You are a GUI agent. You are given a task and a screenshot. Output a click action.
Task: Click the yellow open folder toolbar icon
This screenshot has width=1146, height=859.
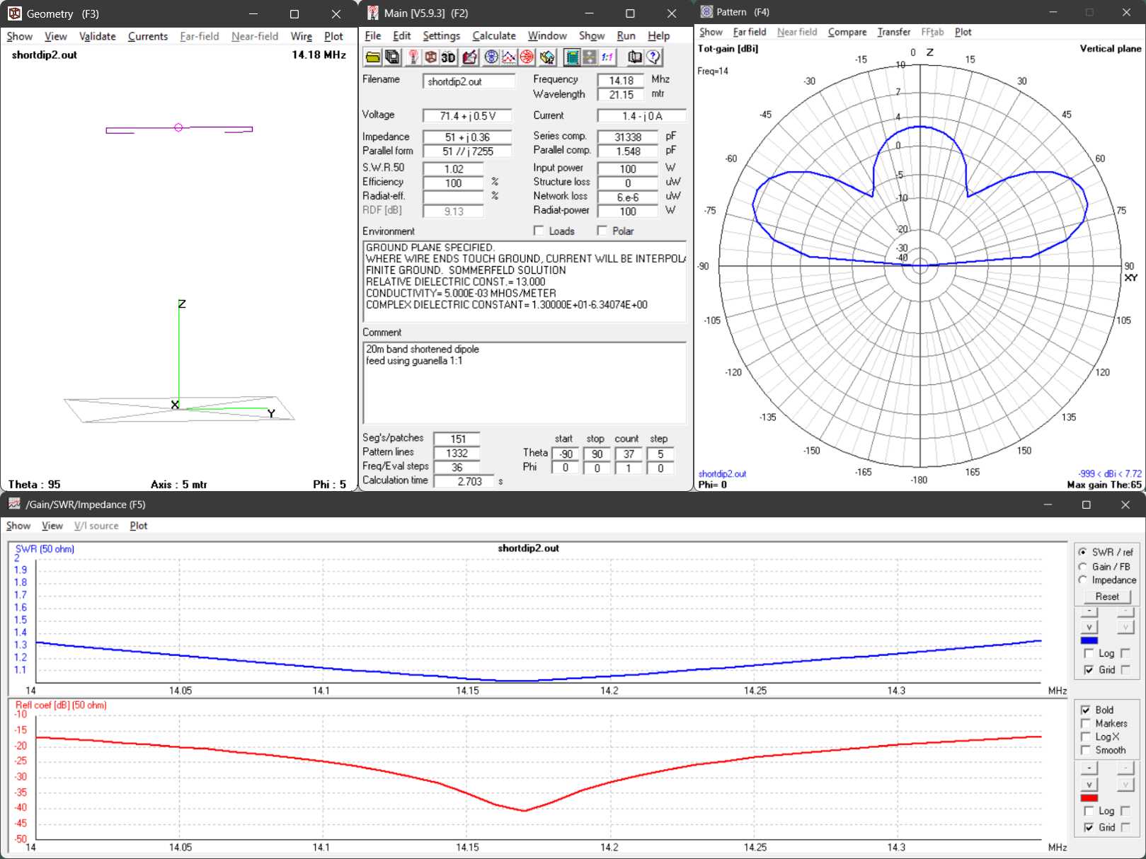click(372, 57)
